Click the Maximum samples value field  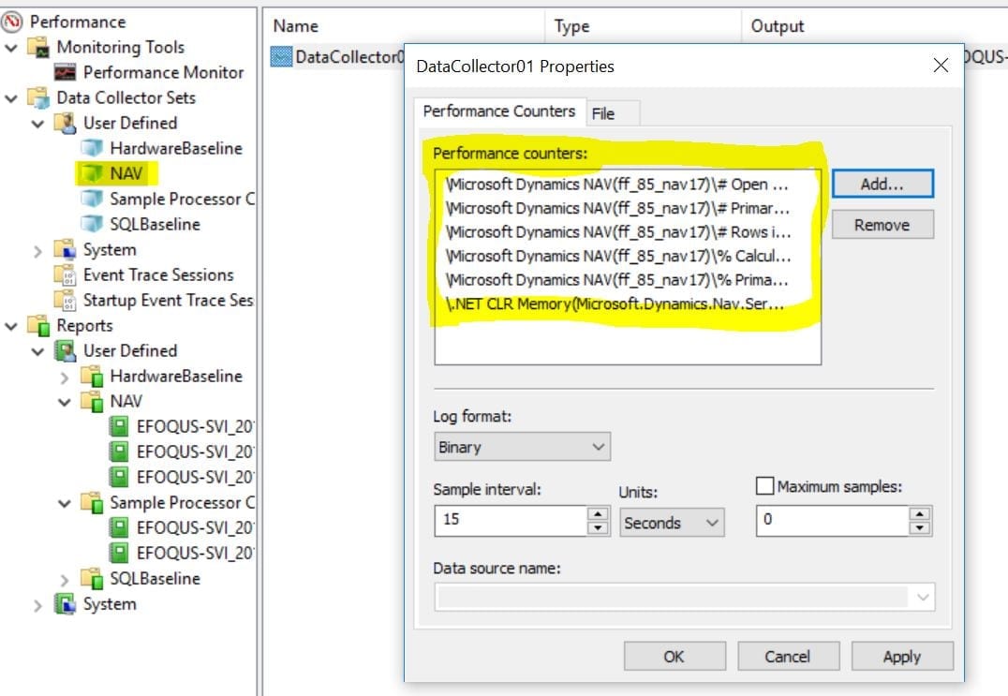coord(833,520)
